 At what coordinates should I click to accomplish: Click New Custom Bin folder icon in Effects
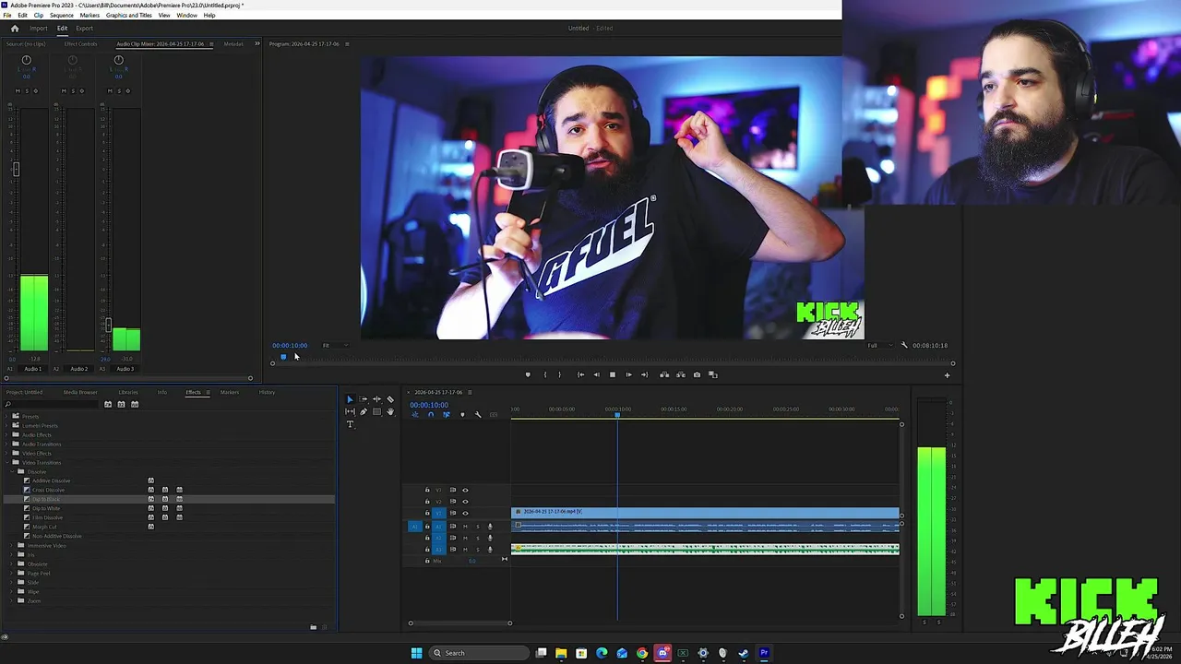313,627
